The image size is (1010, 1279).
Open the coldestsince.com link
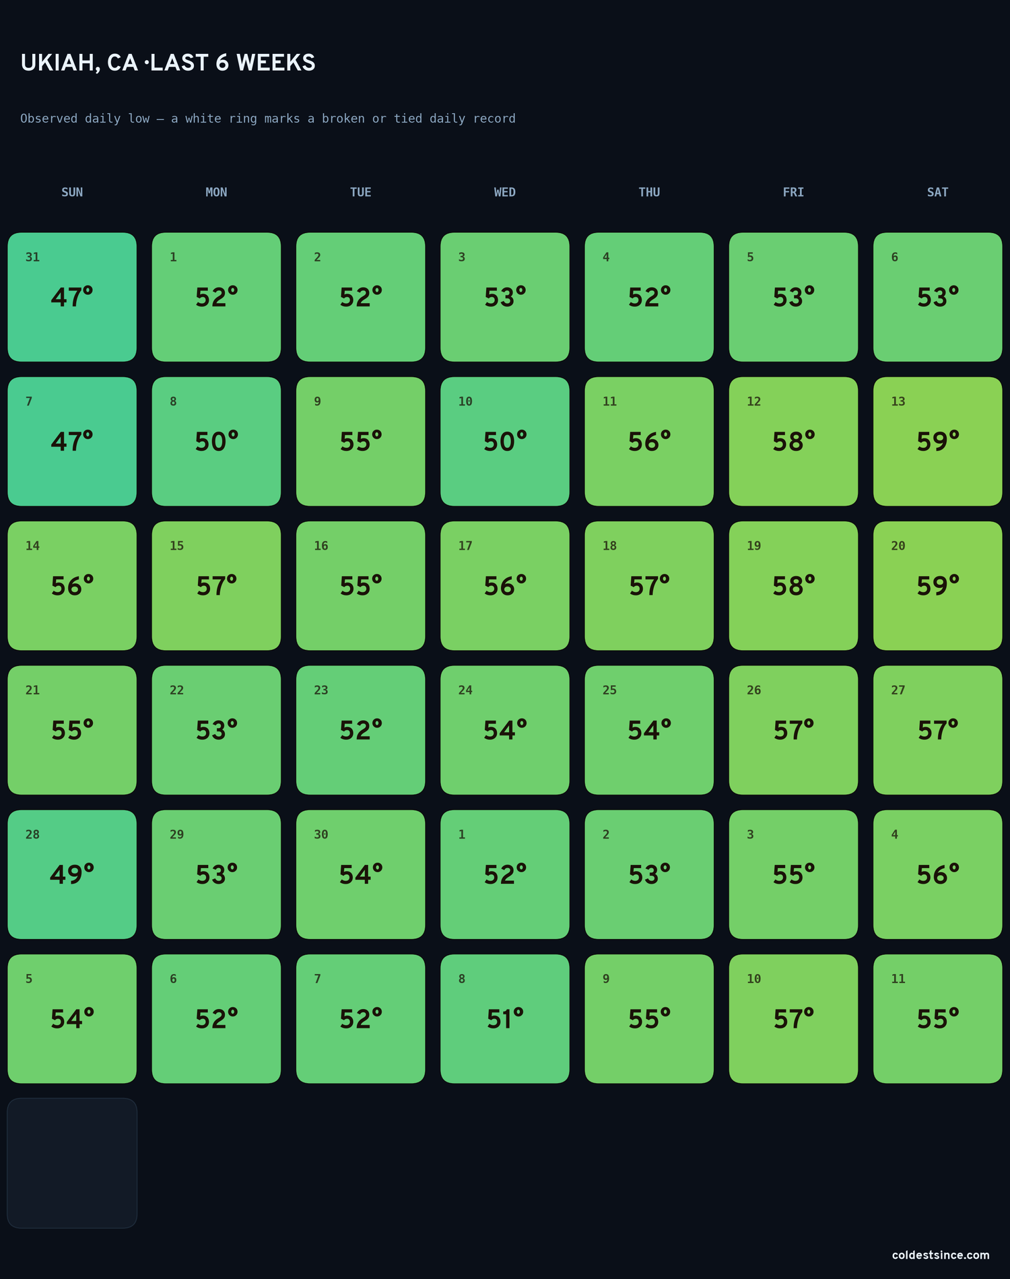tap(941, 1255)
